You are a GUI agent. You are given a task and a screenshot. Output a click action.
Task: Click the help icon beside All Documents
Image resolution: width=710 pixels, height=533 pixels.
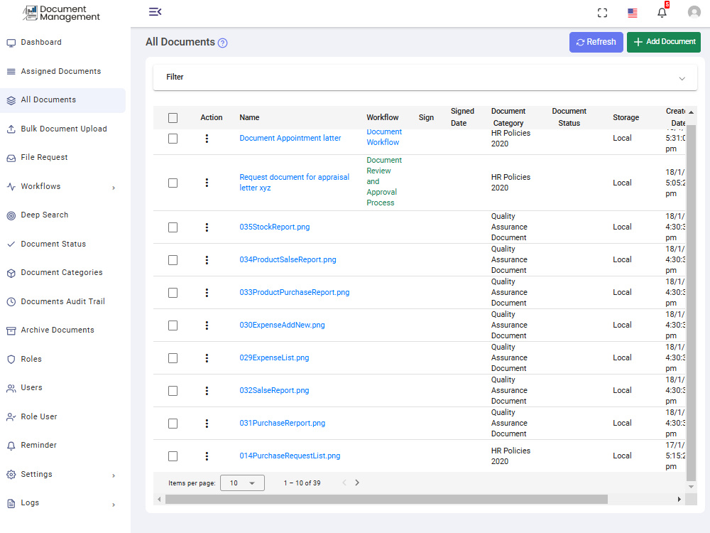click(x=222, y=43)
